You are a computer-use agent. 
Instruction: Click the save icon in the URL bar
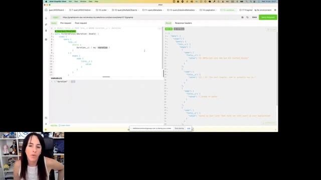click(242, 17)
